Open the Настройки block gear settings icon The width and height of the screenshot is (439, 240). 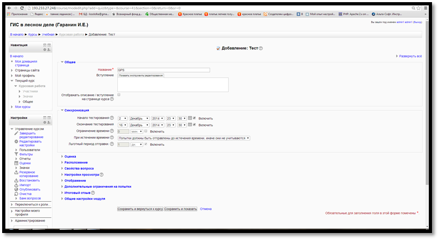[45, 122]
